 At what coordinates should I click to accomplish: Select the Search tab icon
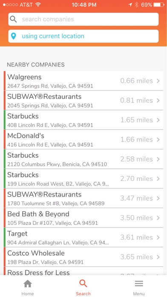tap(83, 284)
